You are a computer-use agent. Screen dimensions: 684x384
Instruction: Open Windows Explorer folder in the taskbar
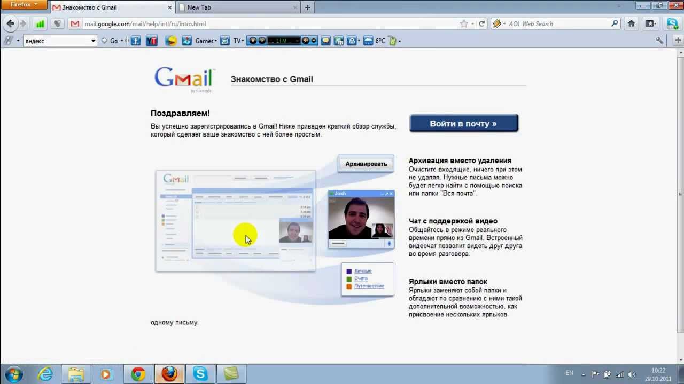pyautogui.click(x=76, y=374)
